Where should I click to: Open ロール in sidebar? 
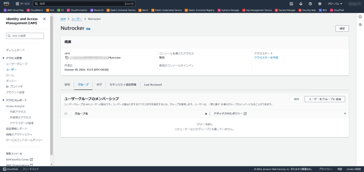[10, 75]
